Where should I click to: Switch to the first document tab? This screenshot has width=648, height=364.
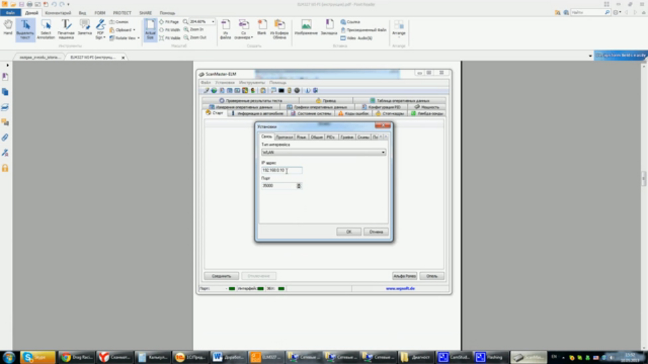[39, 58]
